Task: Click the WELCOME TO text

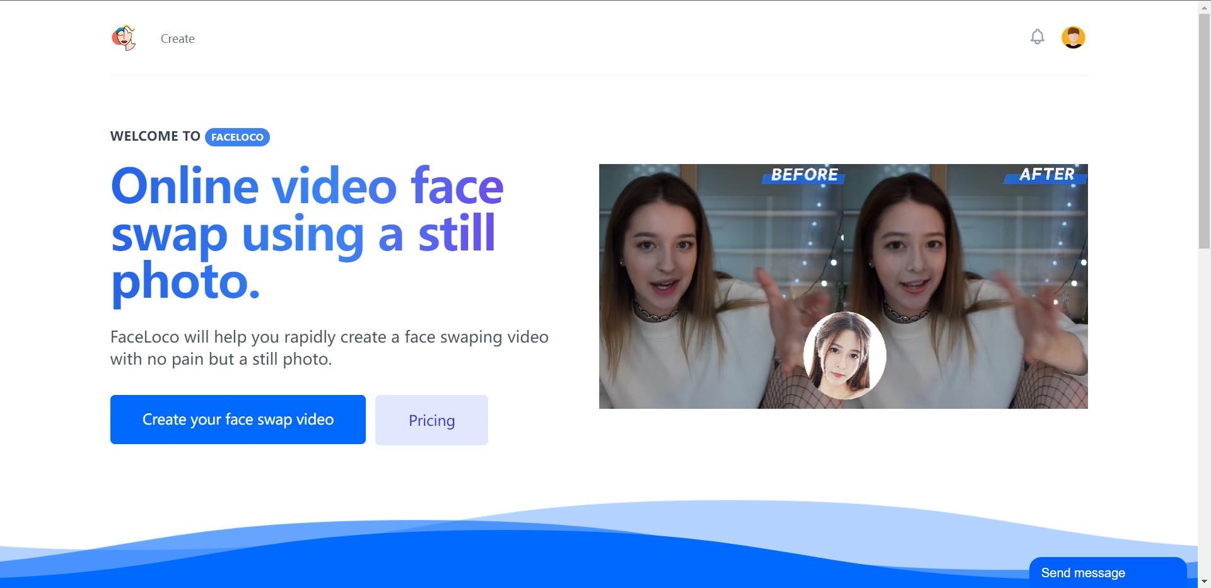Action: pyautogui.click(x=155, y=136)
